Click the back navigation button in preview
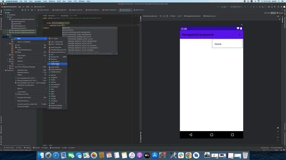This screenshot has height=160, width=286. (x=191, y=135)
